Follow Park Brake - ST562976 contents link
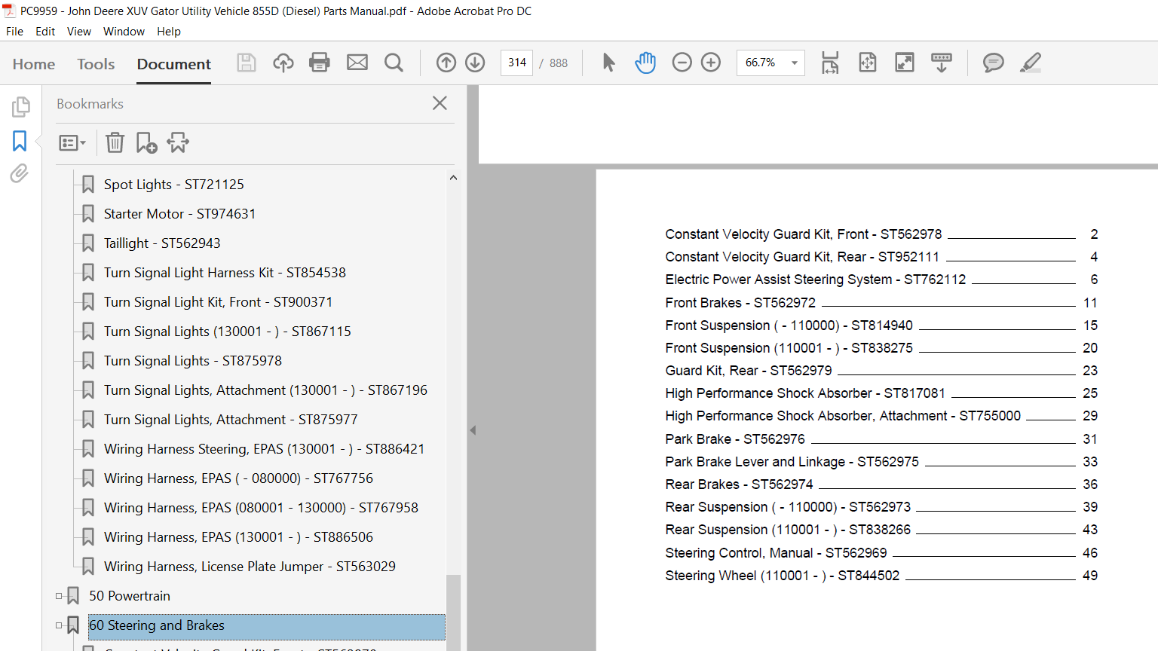The height and width of the screenshot is (651, 1158). tap(735, 439)
